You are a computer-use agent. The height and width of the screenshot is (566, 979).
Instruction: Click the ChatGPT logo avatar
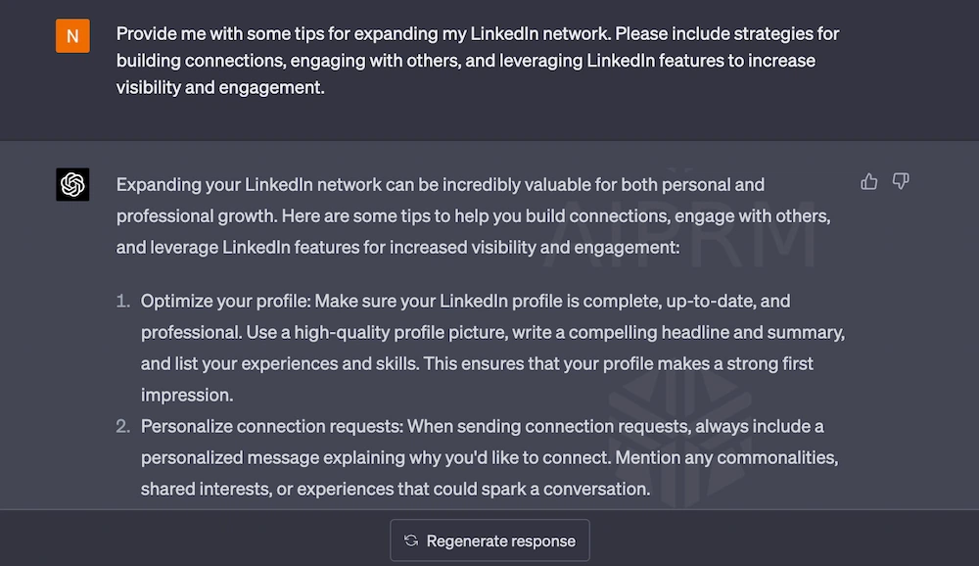[x=72, y=184]
